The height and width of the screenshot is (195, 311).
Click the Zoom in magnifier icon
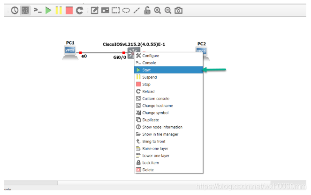tap(158, 10)
